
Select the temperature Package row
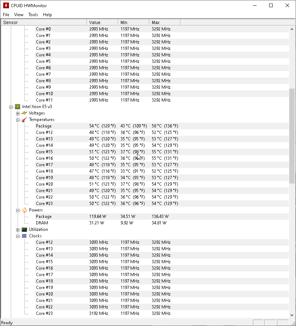coord(162,126)
